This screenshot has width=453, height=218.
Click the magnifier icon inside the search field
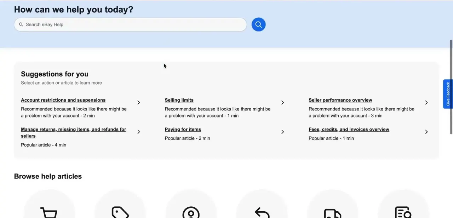21,24
